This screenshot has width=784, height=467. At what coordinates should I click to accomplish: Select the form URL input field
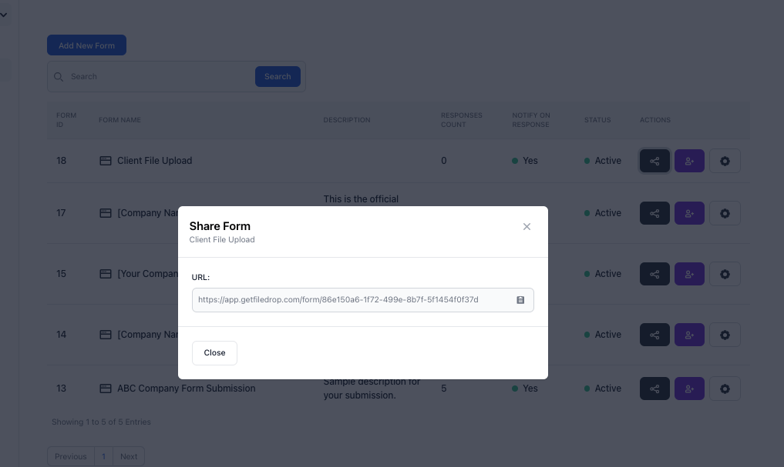[x=363, y=300]
